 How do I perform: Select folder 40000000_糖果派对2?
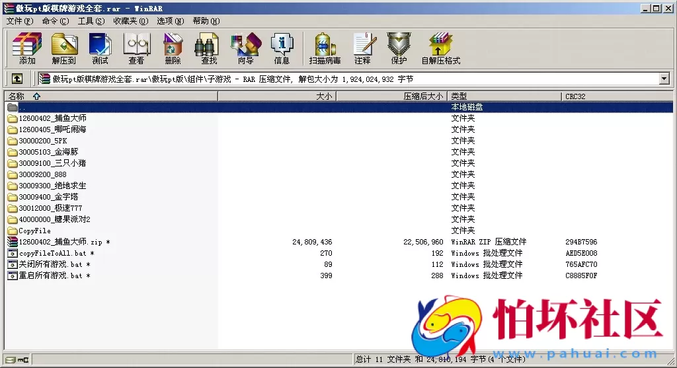54,219
